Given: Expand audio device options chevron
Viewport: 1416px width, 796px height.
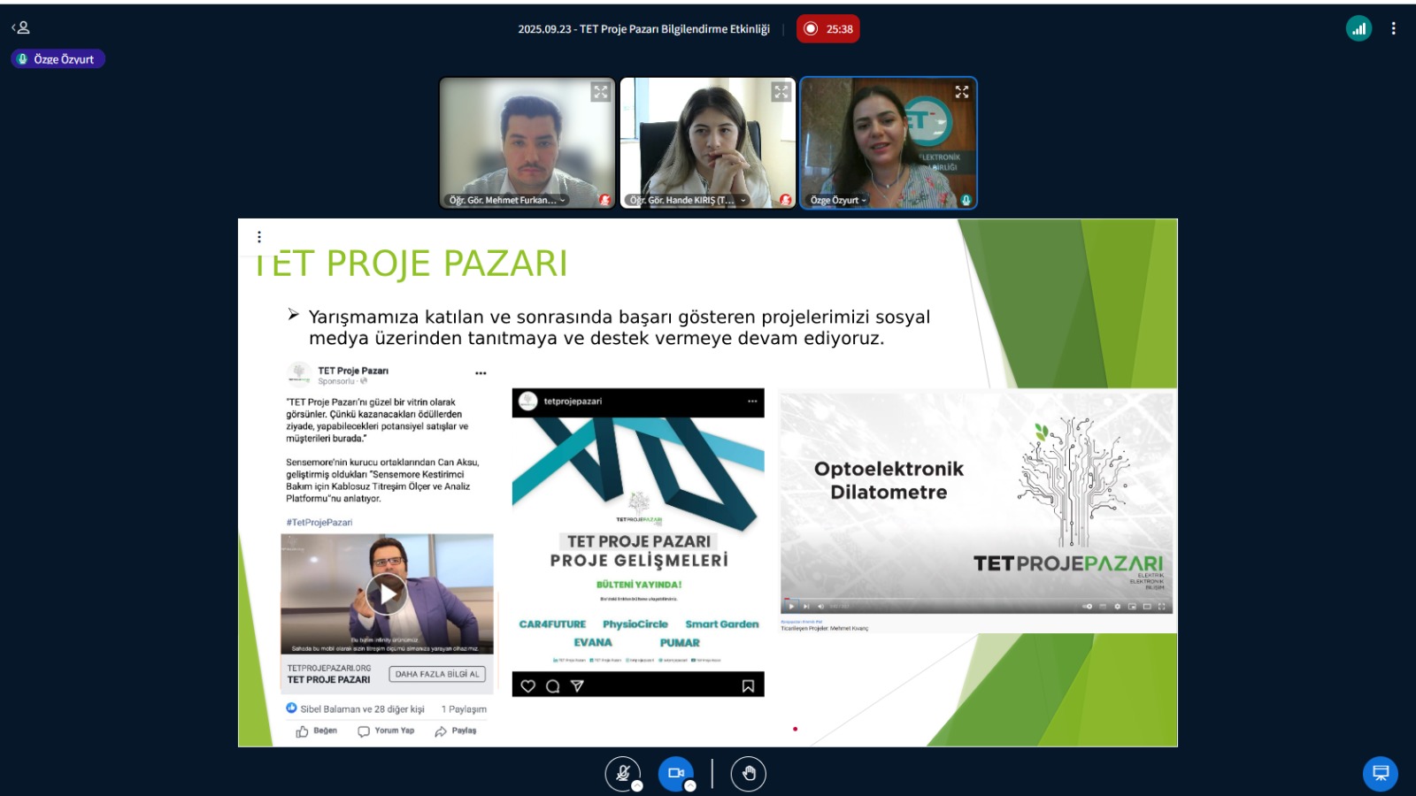Looking at the screenshot, I should coord(637,786).
